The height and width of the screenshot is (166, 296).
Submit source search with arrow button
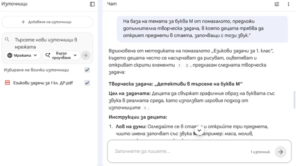point(86,55)
